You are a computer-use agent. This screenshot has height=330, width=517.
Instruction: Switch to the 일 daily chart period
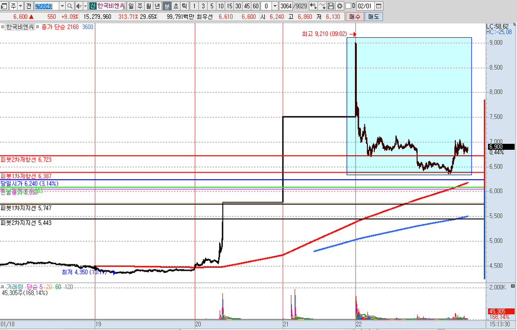[130, 6]
